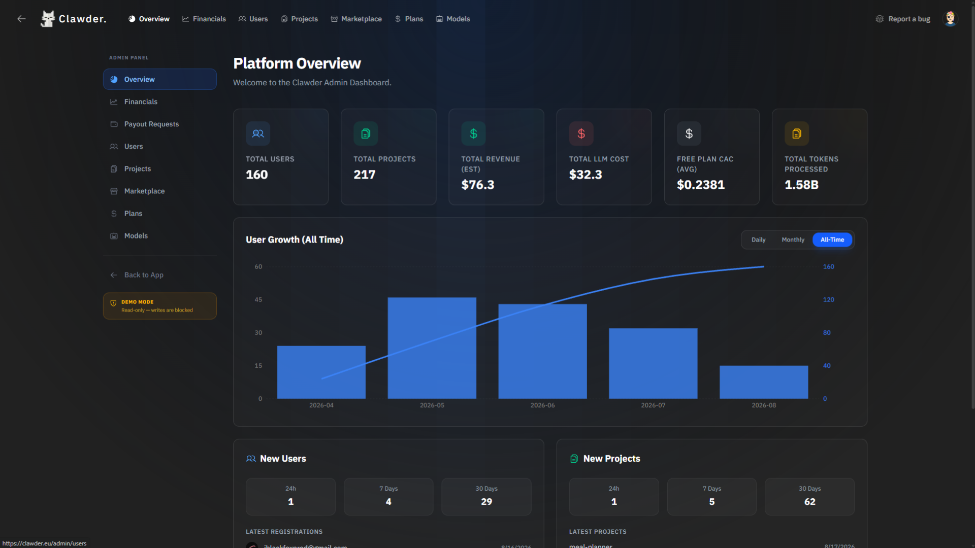The width and height of the screenshot is (975, 548).
Task: Open Plans in the admin sidebar
Action: coord(160,213)
